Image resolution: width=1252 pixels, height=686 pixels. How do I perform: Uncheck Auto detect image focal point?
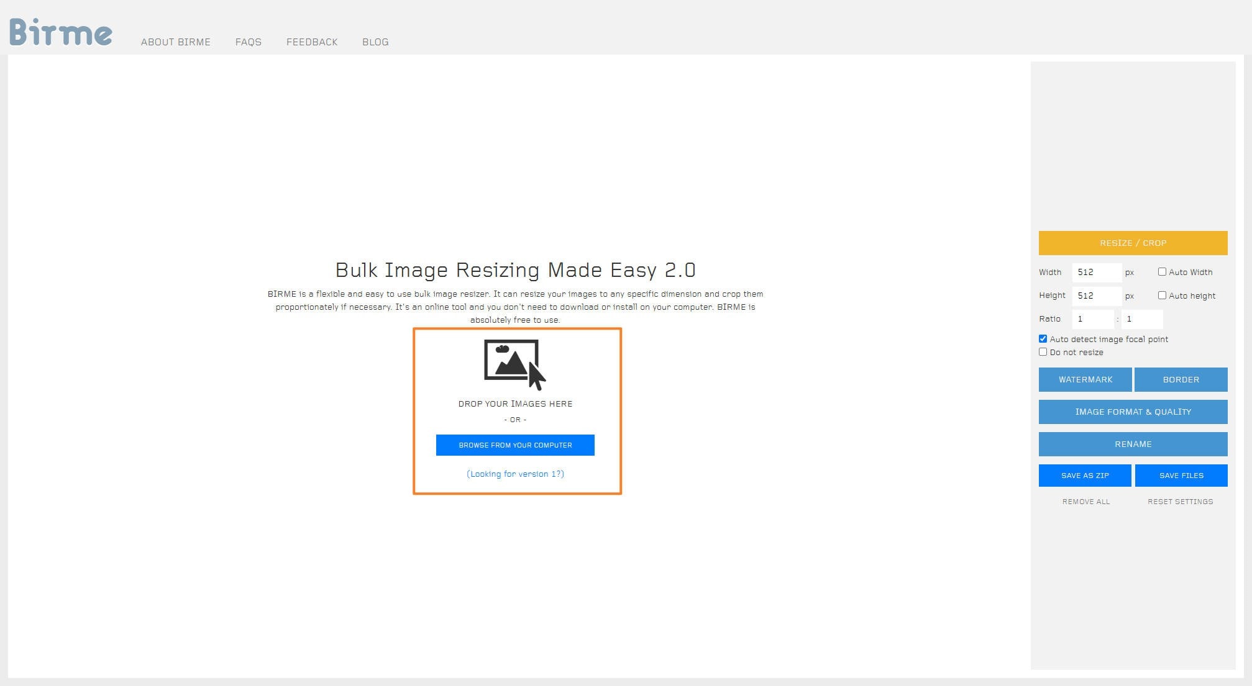tap(1043, 339)
